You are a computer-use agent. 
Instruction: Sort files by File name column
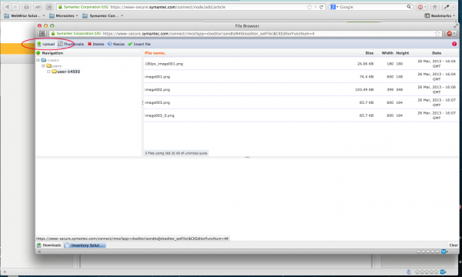click(x=155, y=53)
